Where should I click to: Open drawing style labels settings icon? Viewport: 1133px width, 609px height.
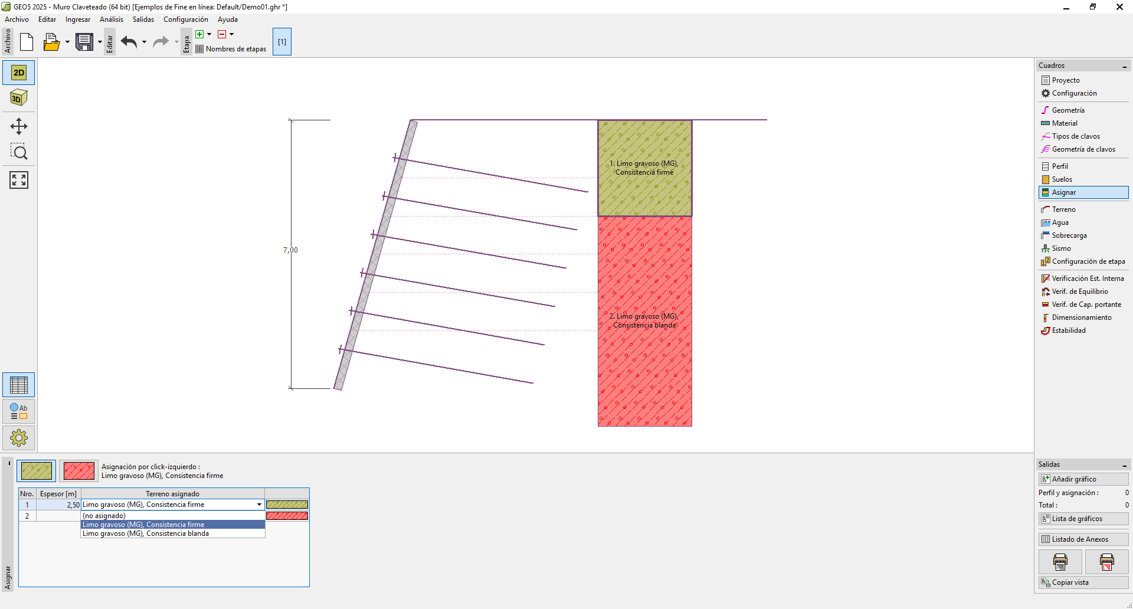(19, 411)
